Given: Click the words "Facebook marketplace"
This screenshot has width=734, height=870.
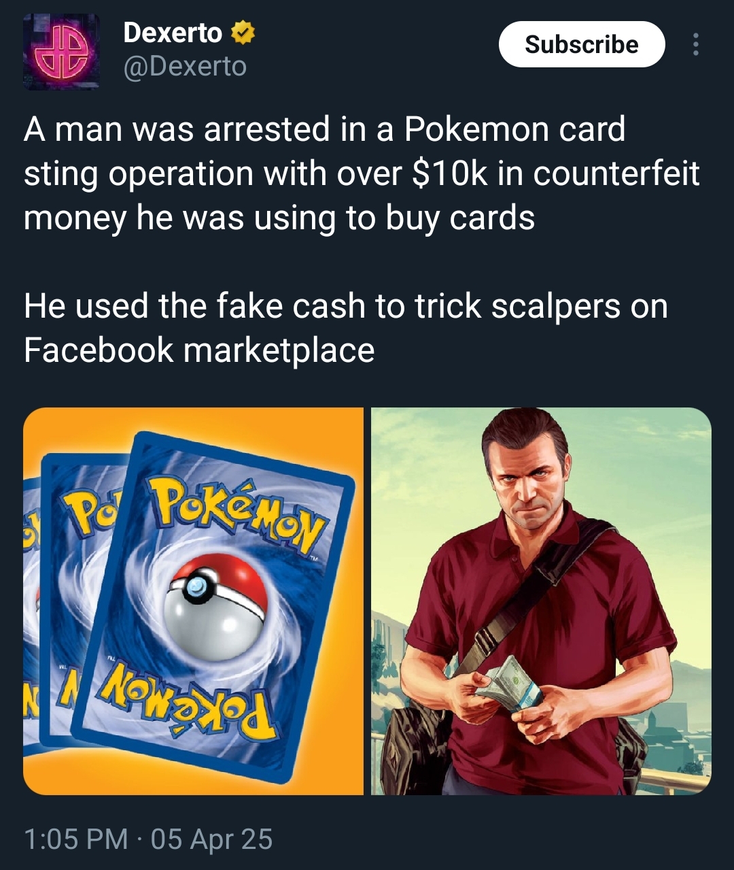Looking at the screenshot, I should 199,350.
